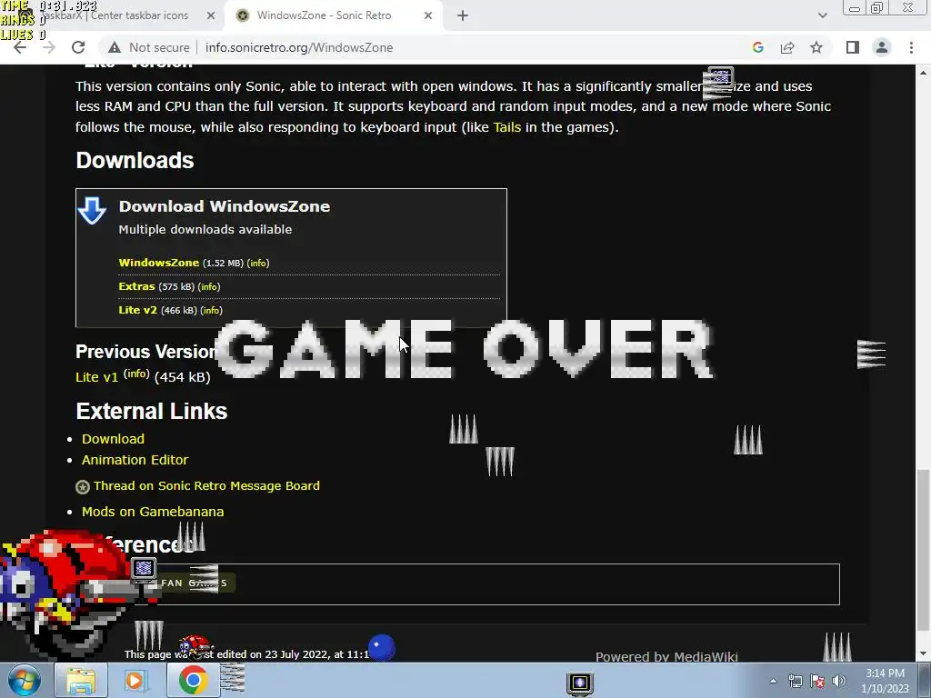Click the scrollbar down arrow
This screenshot has height=698, width=931.
(923, 654)
